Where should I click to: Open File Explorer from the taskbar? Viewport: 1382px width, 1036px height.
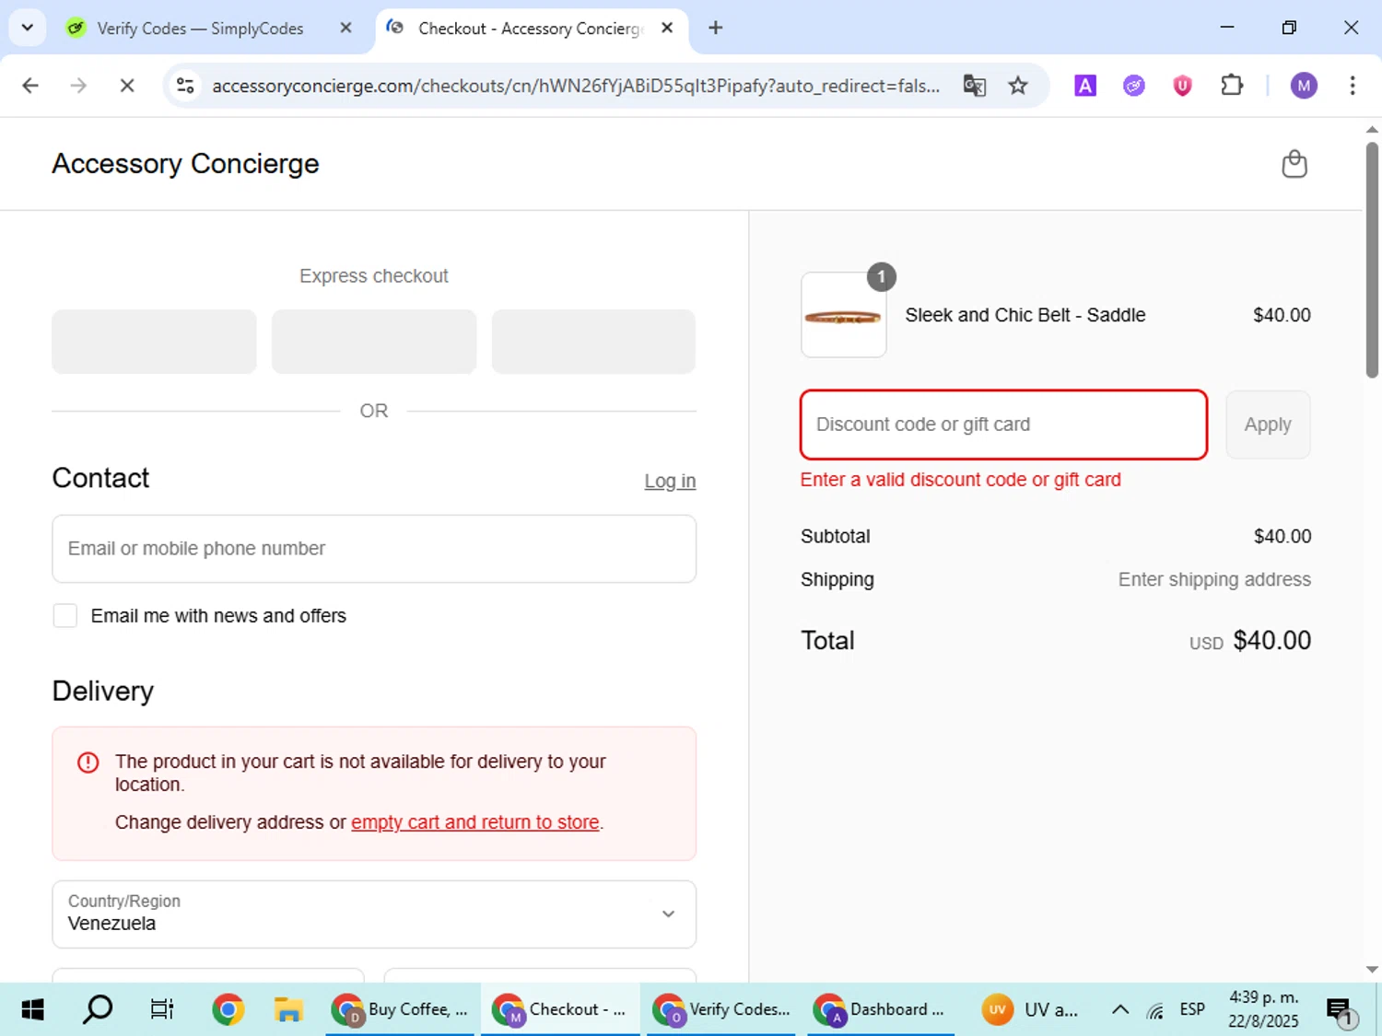[x=288, y=1010]
